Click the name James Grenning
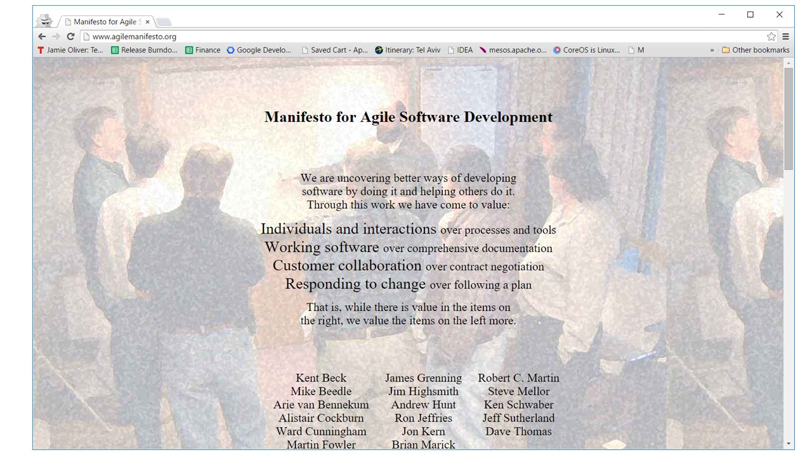Image resolution: width=812 pixels, height=457 pixels. pos(423,378)
